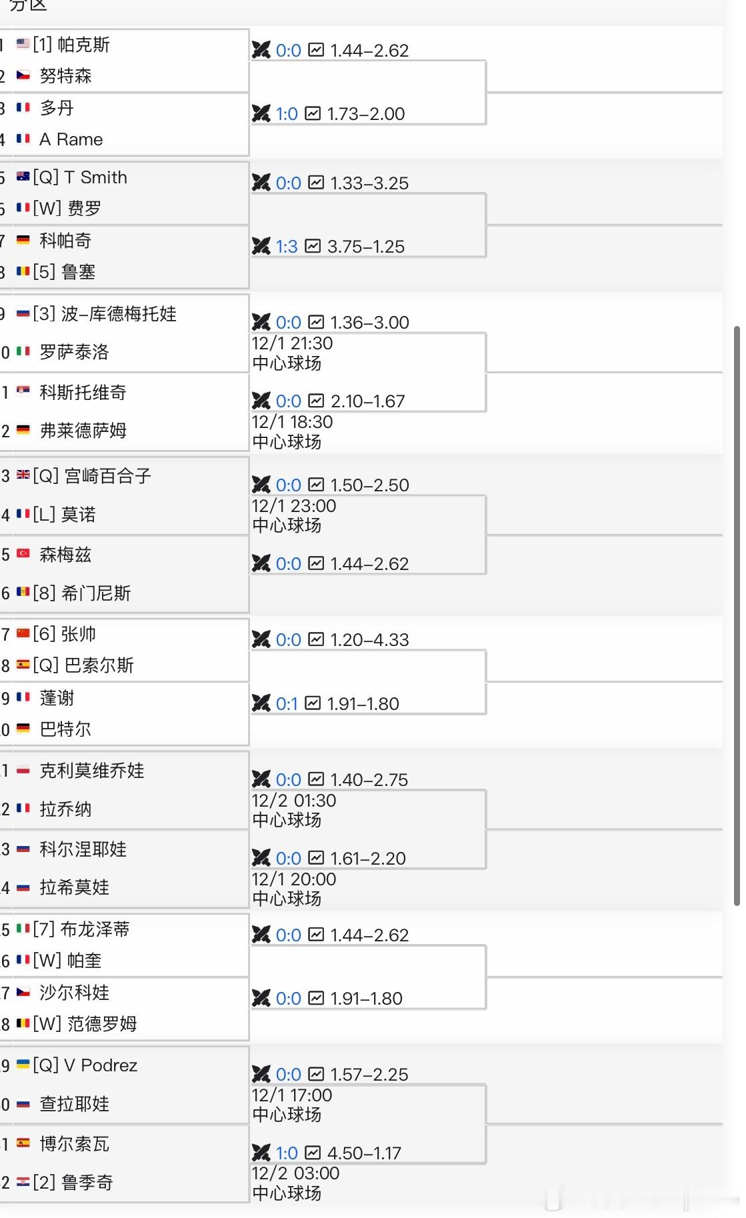Click crossed rackets icon for T Smith match
The width and height of the screenshot is (746, 1218).
click(262, 183)
